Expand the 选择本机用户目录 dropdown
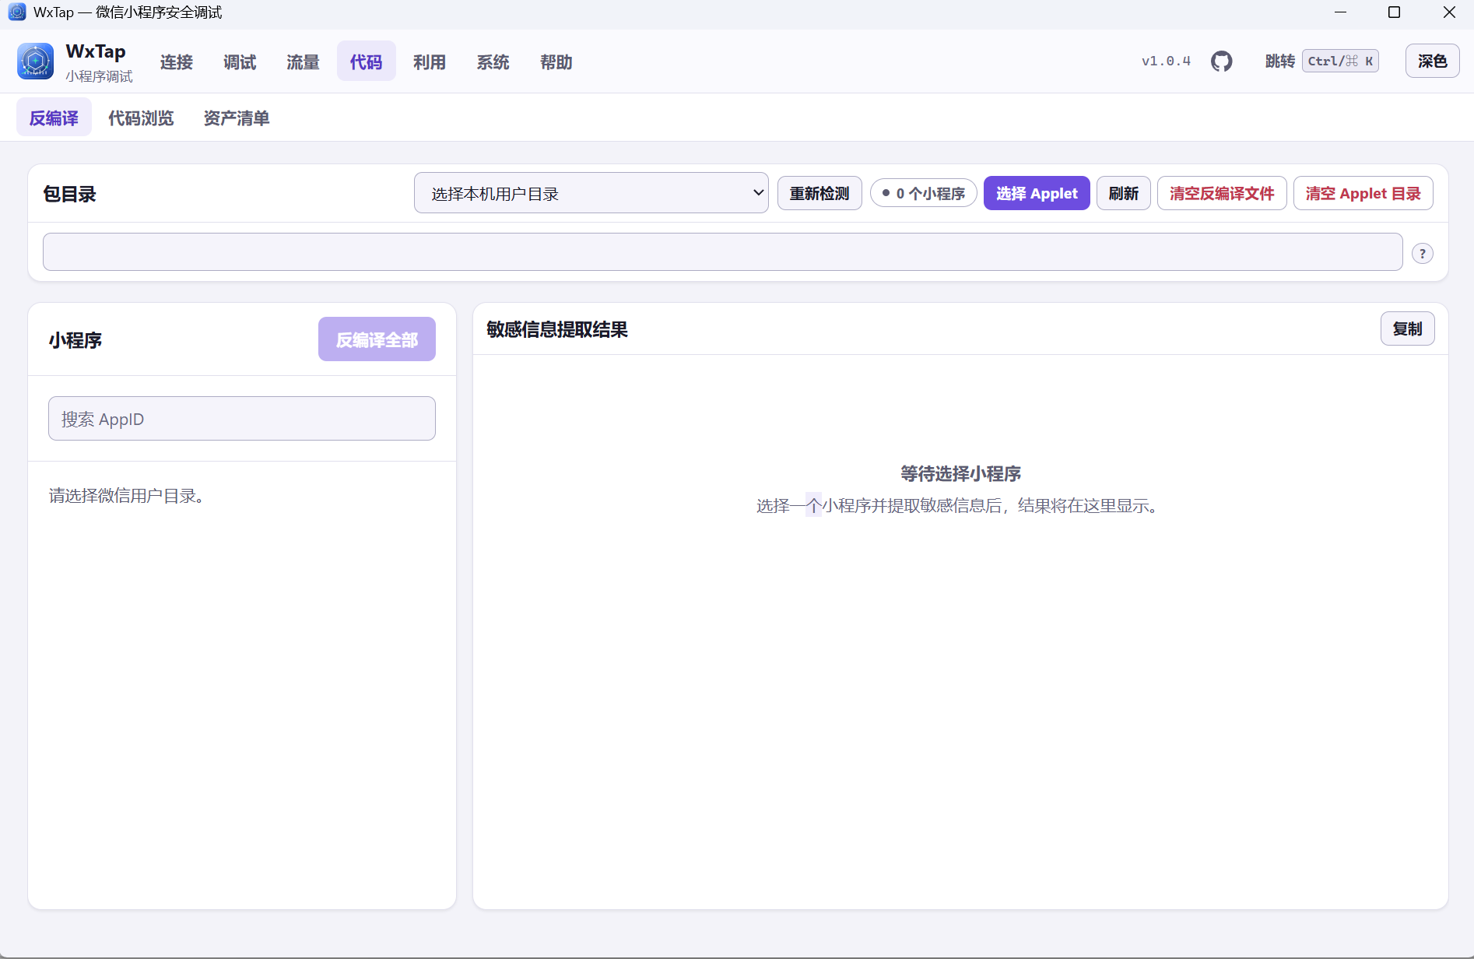Screen dimensions: 1474x959 (591, 193)
